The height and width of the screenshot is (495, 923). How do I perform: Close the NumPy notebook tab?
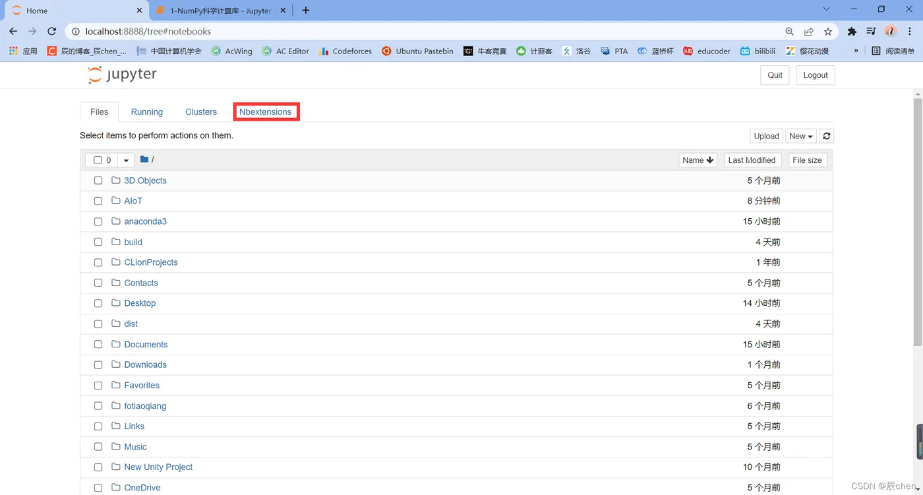(283, 11)
